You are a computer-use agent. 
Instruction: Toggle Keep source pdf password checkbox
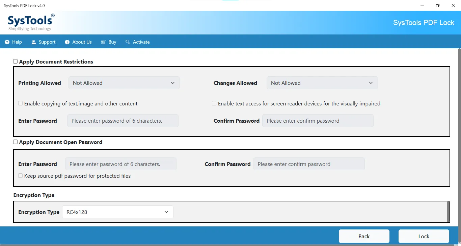21,176
